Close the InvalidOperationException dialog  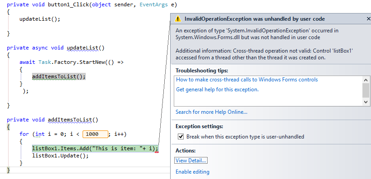coord(368,19)
